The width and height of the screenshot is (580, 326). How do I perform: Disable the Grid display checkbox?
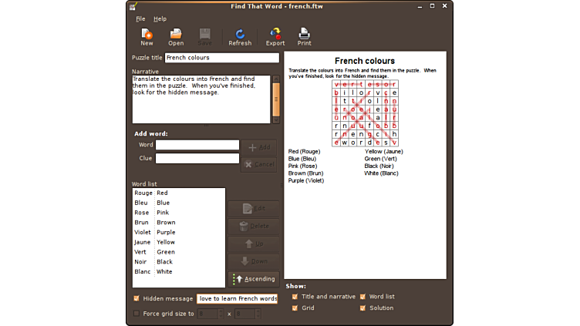pos(295,308)
